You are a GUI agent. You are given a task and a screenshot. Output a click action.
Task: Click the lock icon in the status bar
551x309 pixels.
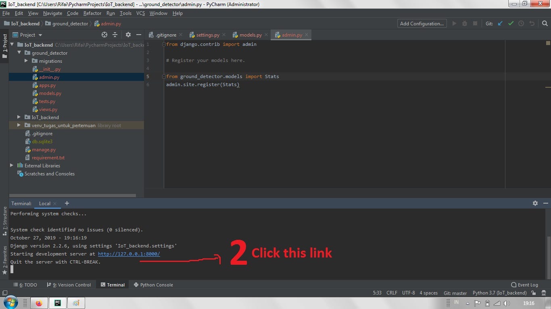tap(533, 293)
